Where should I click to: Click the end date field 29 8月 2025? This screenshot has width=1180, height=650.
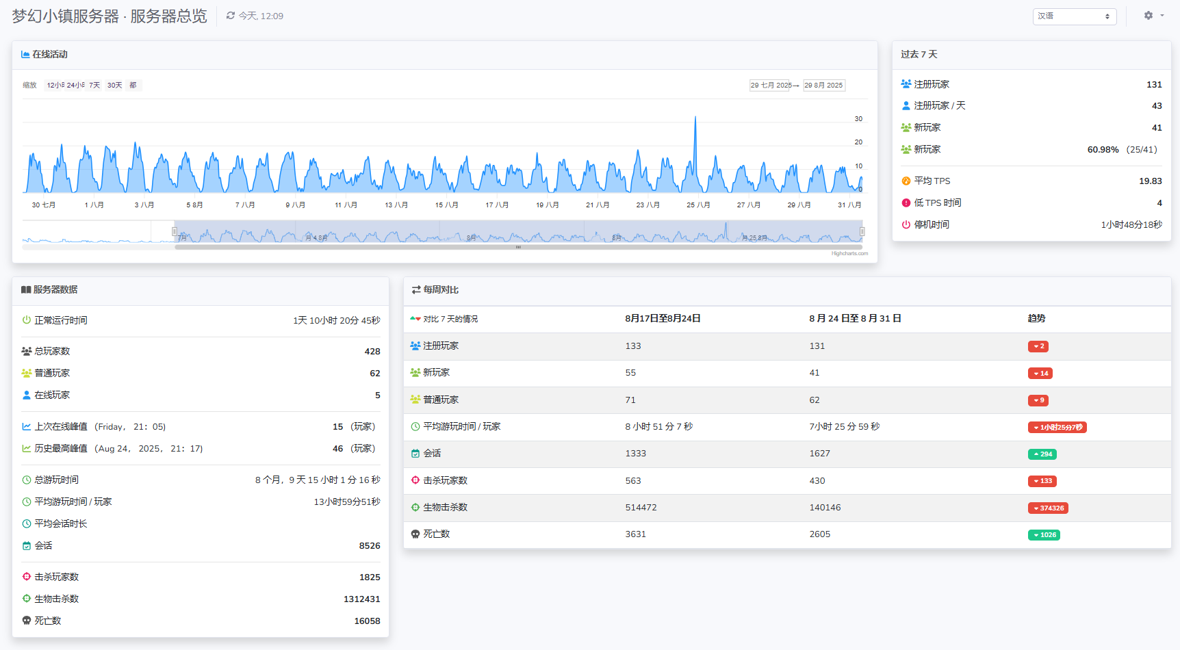point(823,86)
